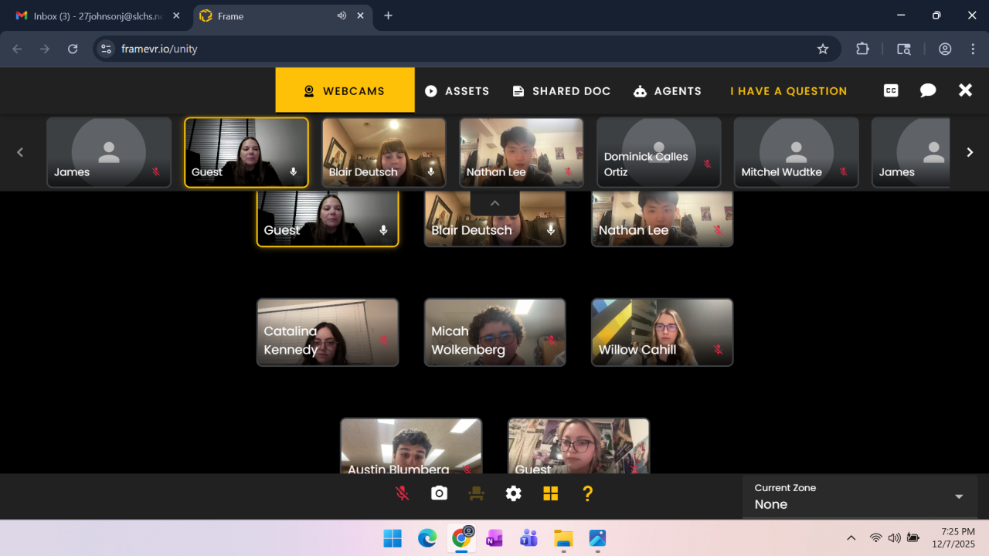Show more webcams with the right arrow

[x=970, y=152]
